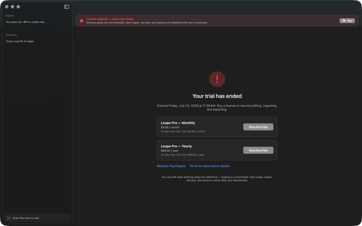
Task: Click the "Expired Friday, July 24, 2026" message
Action: point(217,108)
